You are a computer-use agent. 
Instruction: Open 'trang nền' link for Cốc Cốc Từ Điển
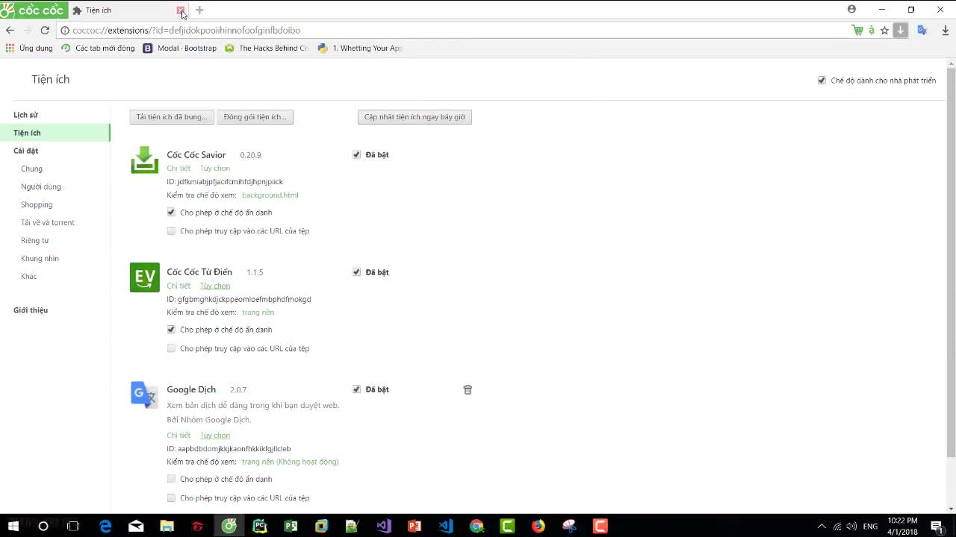click(x=258, y=313)
